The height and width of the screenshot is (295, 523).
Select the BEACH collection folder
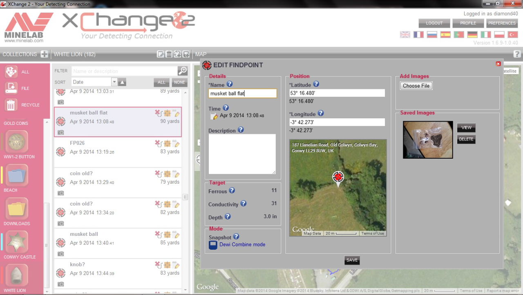click(17, 175)
